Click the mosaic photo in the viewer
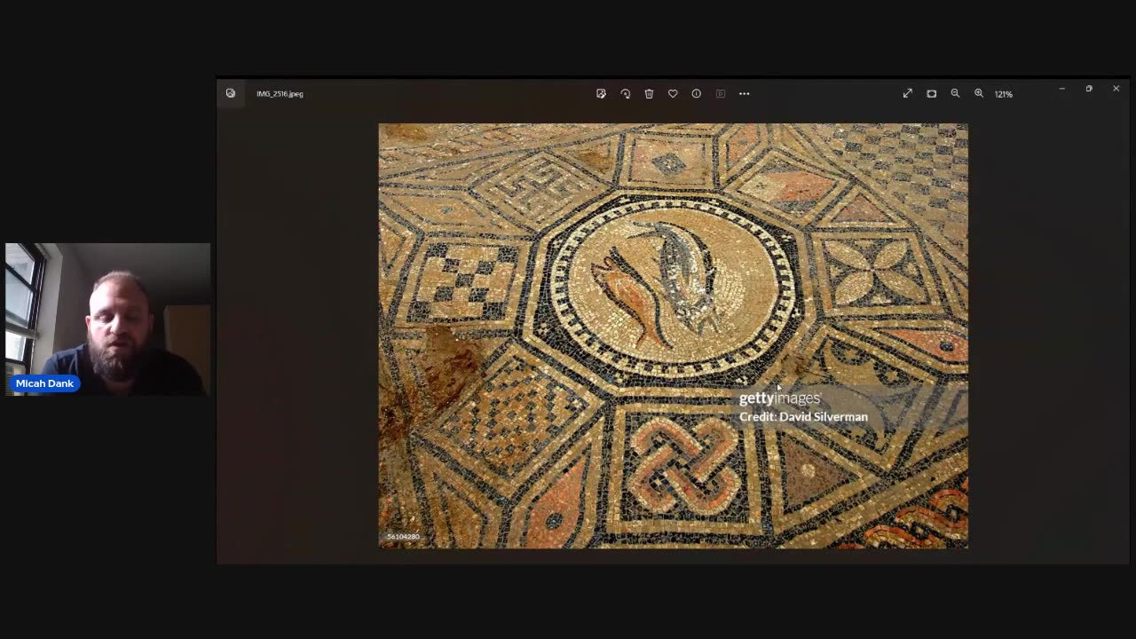The width and height of the screenshot is (1136, 639). point(673,335)
